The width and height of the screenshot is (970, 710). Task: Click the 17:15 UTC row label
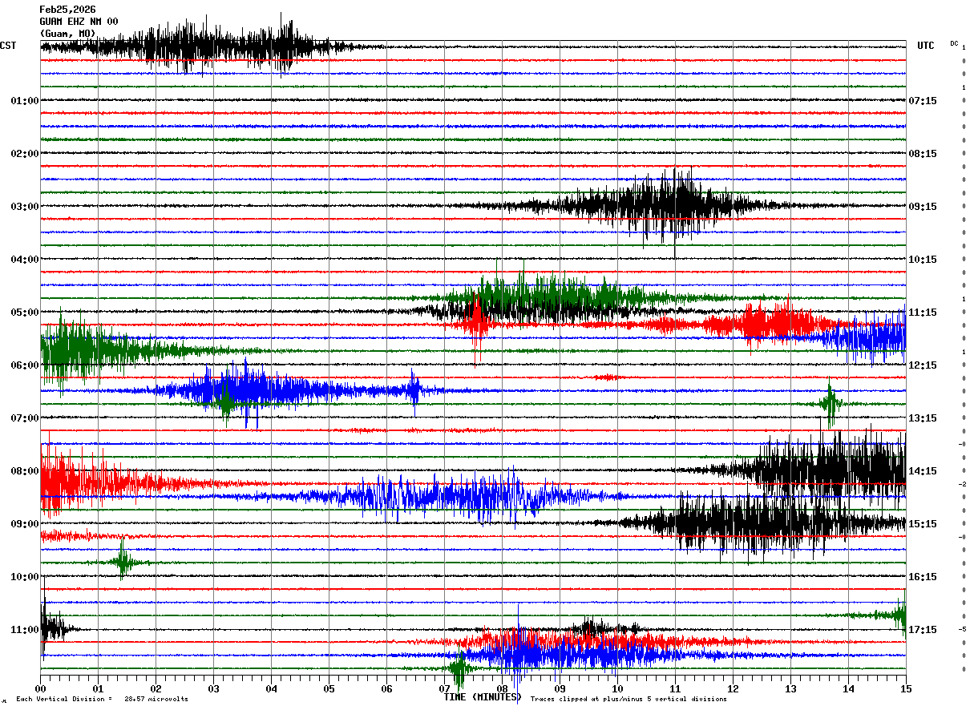click(x=923, y=630)
